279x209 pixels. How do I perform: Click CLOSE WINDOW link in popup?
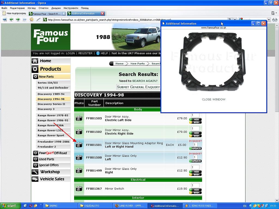tap(214, 99)
